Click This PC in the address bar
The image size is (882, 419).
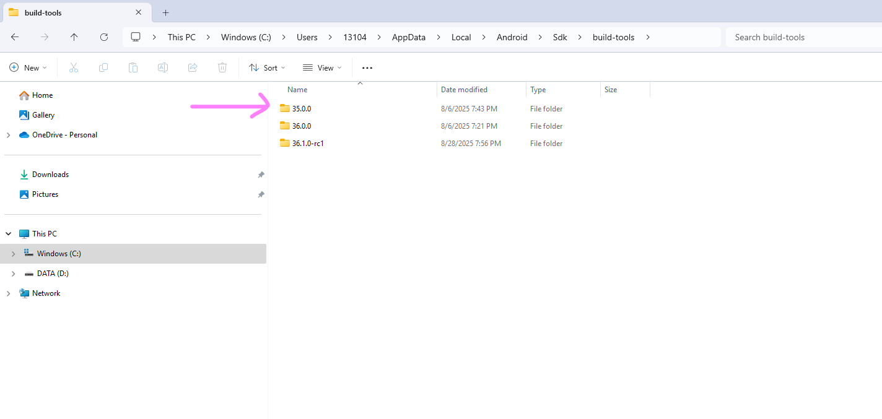(x=181, y=37)
